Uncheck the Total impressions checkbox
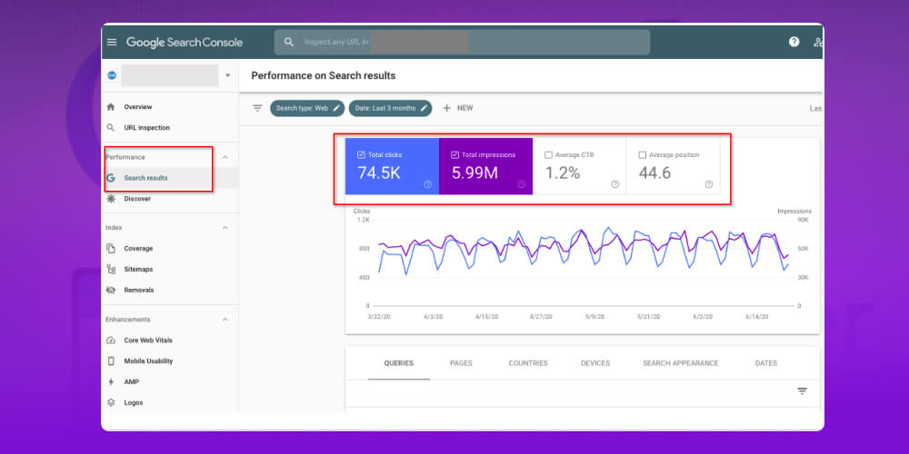909x454 pixels. [455, 155]
